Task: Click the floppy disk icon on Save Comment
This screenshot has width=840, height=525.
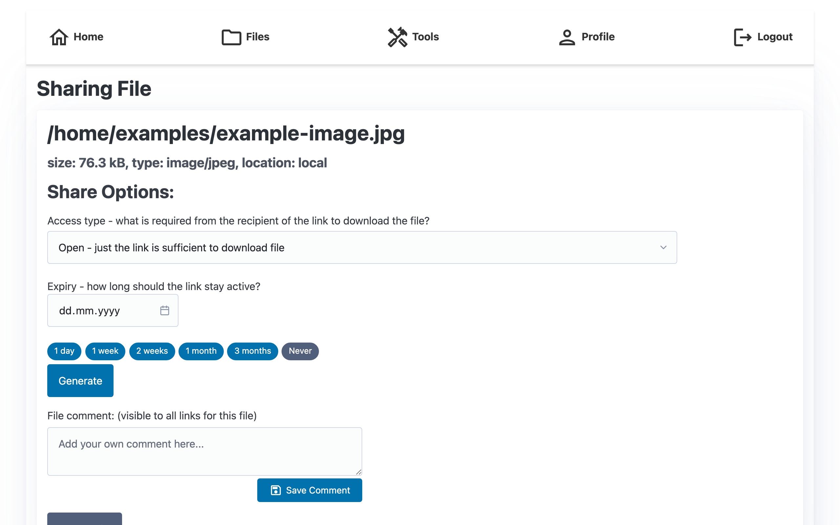Action: click(276, 490)
